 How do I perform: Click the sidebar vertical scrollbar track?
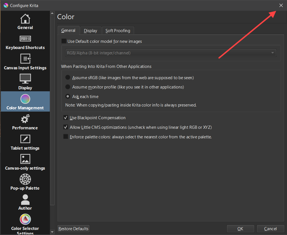coord(52,123)
